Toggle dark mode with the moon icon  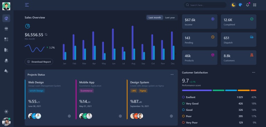pyautogui.click(x=233, y=5)
